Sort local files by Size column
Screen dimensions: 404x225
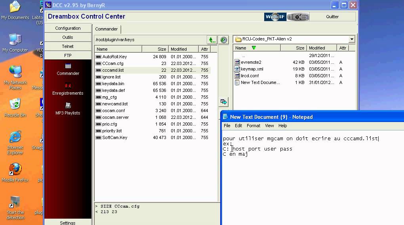click(293, 48)
